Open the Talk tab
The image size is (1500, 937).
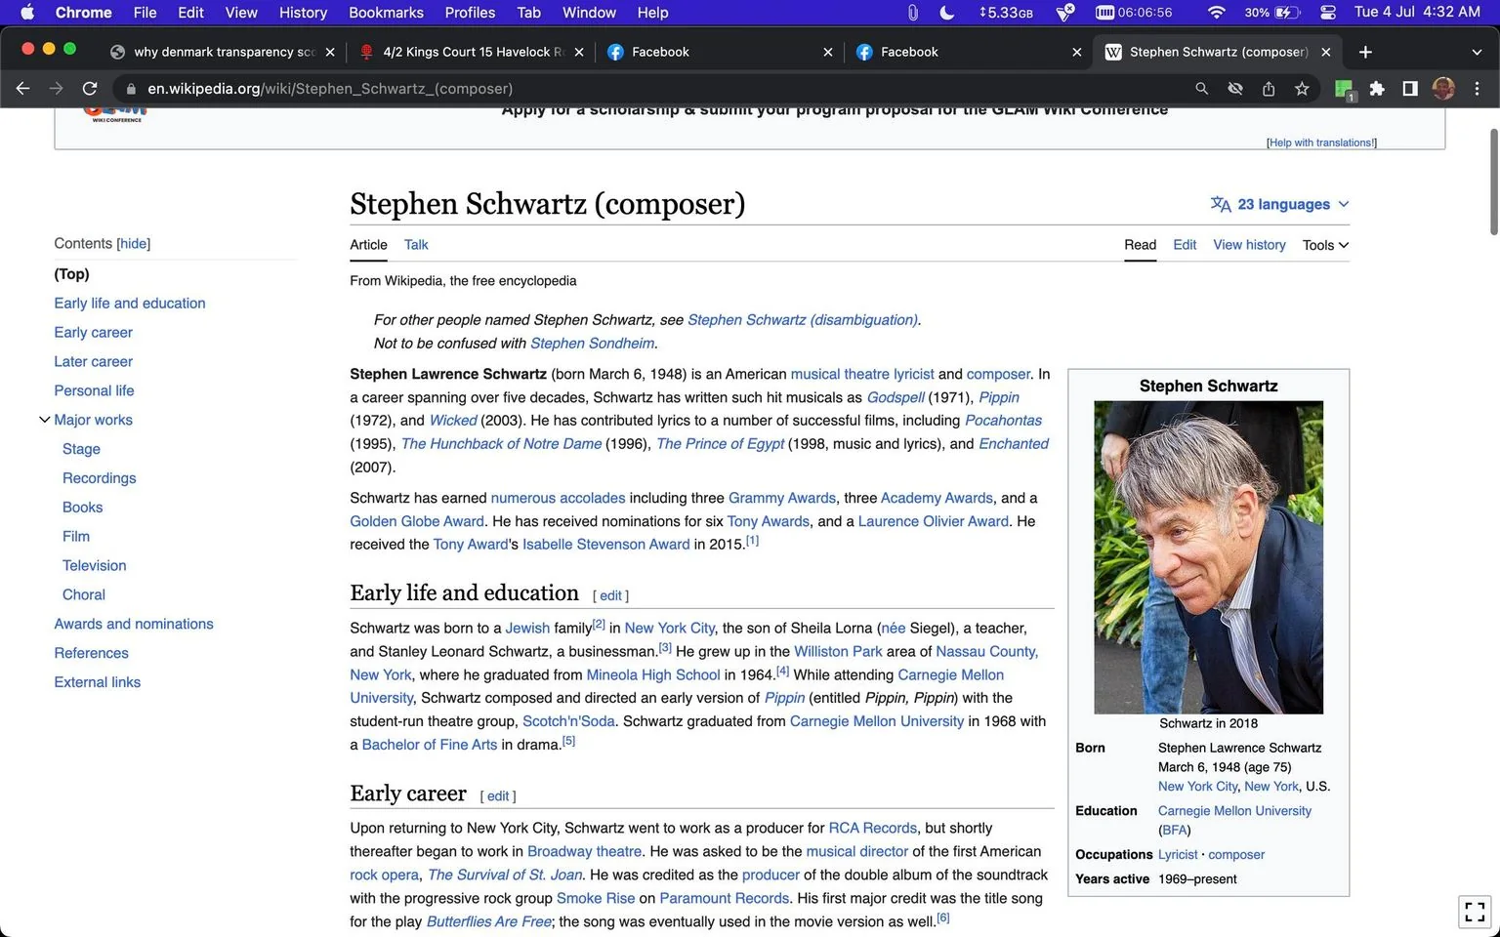point(416,245)
